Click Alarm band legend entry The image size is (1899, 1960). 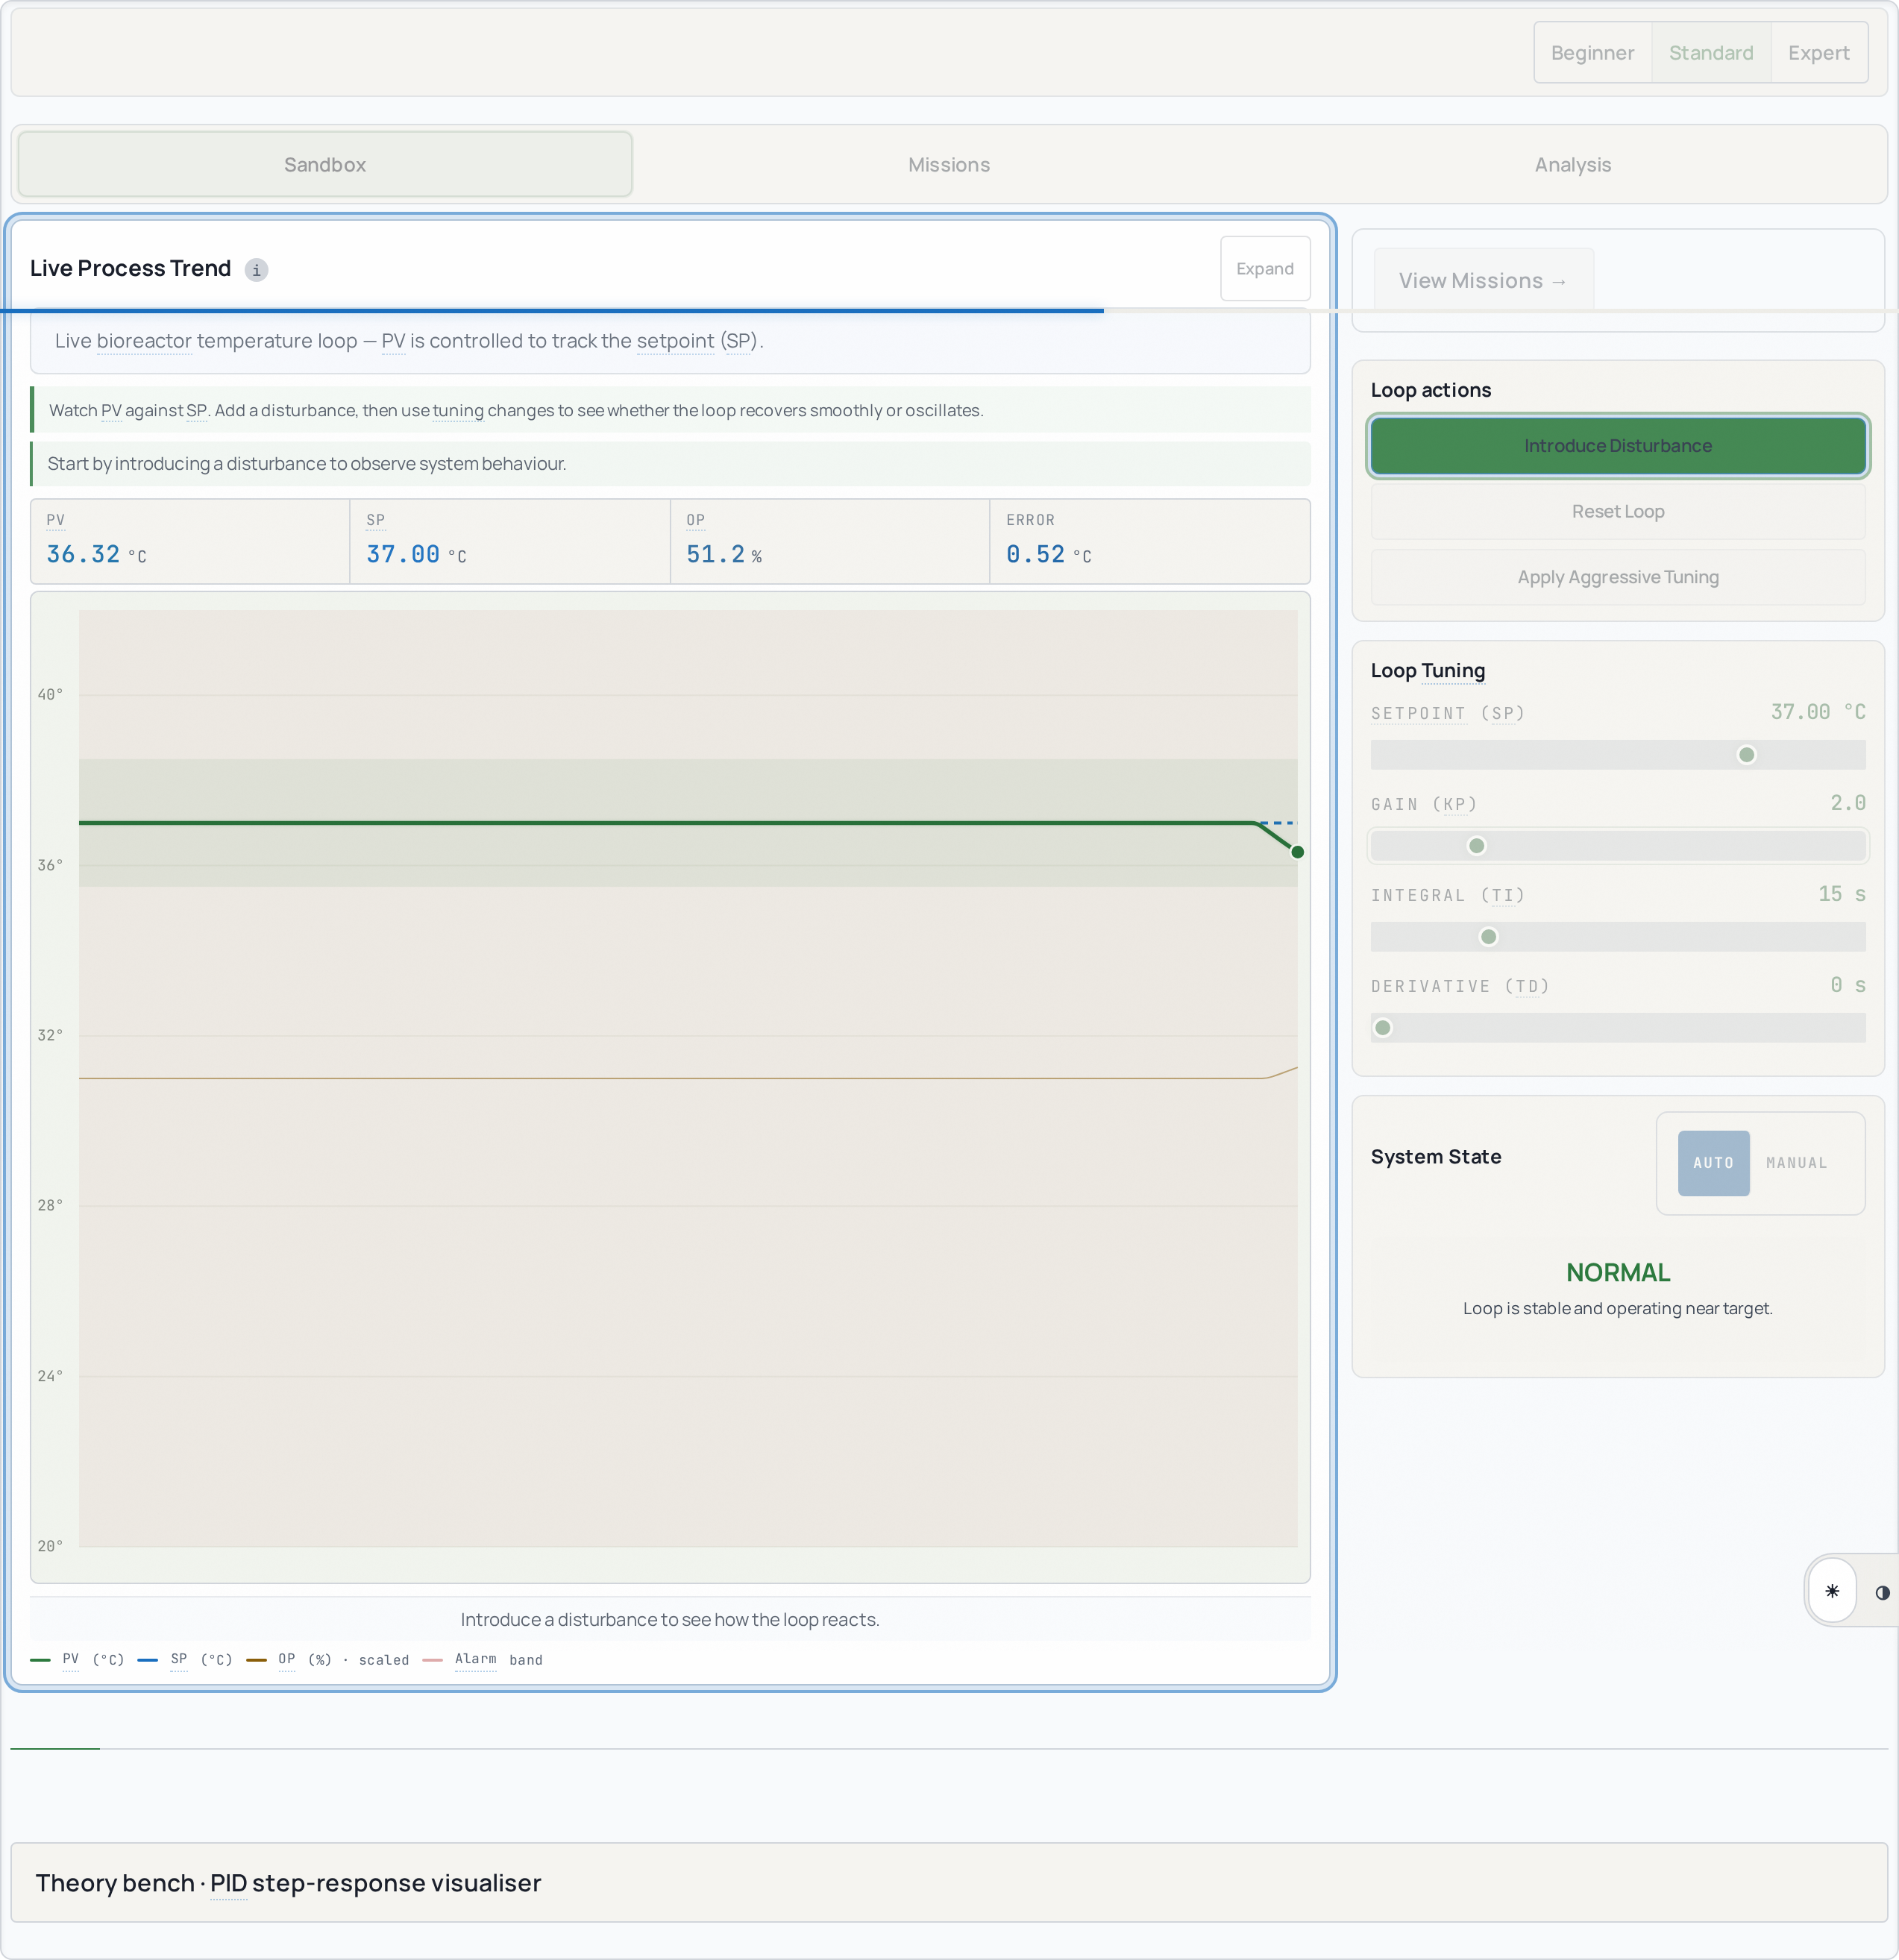click(x=483, y=1660)
